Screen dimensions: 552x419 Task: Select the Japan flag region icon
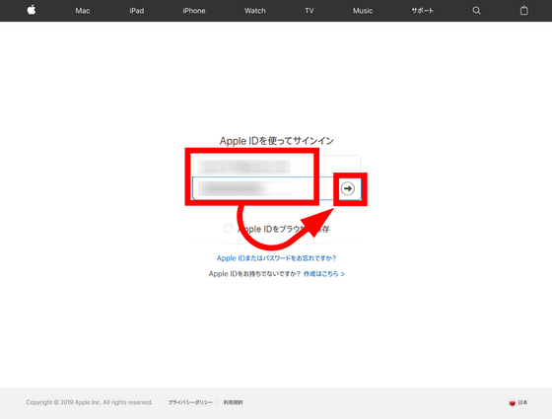tap(513, 403)
